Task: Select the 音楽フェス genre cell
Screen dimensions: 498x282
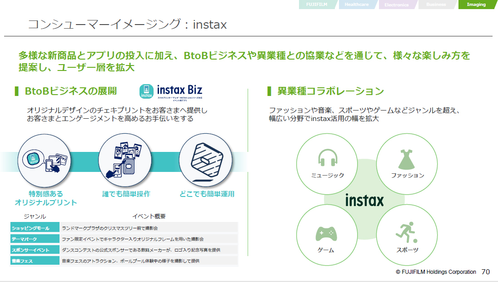Action: pos(35,261)
